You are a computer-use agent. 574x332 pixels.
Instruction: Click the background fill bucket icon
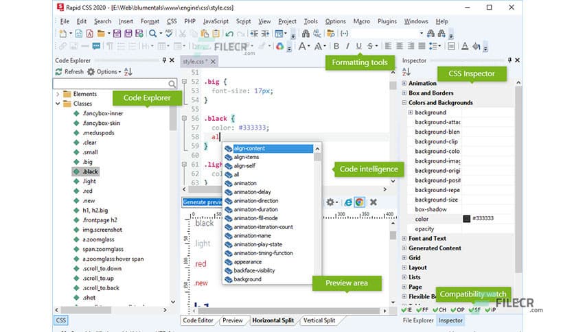(x=477, y=46)
